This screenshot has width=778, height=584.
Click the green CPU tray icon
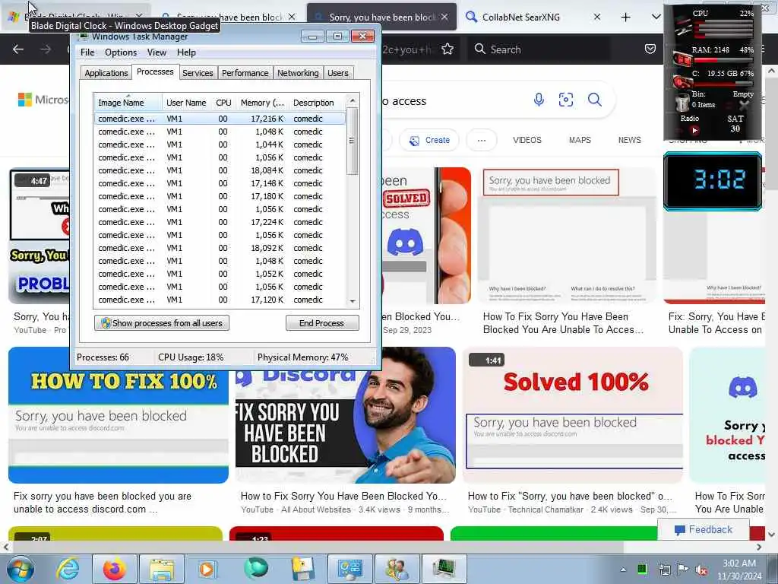642,569
